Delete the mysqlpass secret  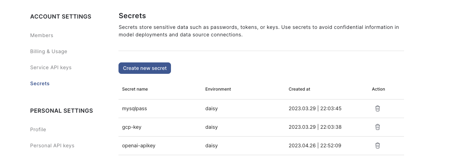(378, 108)
